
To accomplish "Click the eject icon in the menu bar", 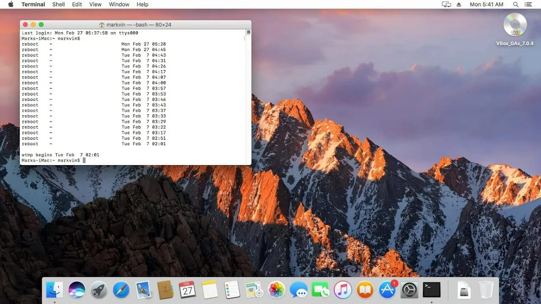I will click(459, 4).
